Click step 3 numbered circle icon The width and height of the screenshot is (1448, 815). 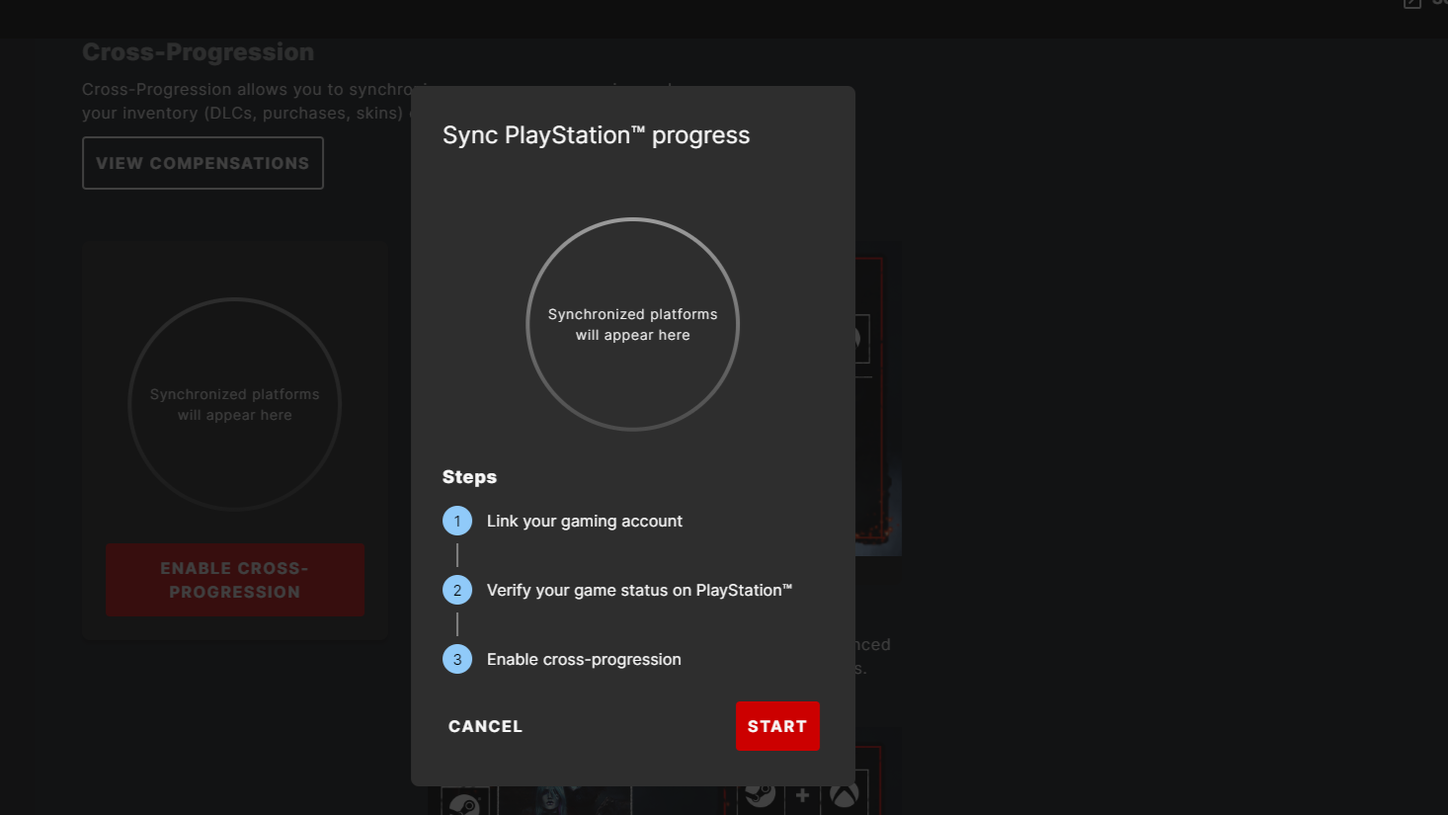point(457,659)
